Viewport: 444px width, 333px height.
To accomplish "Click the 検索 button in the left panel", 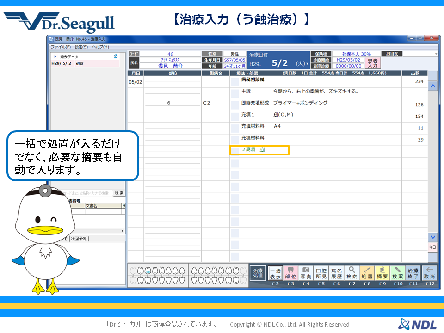I will coord(119,193).
